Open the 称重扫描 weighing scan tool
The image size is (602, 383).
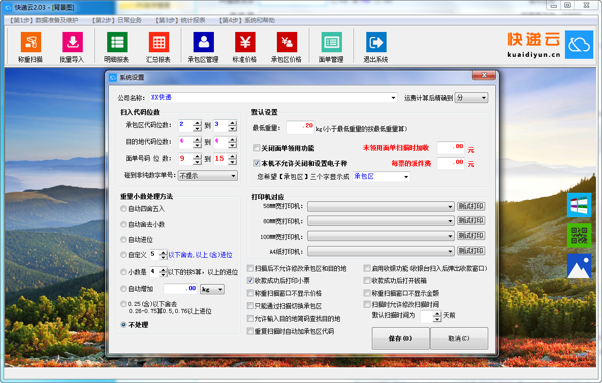point(30,43)
